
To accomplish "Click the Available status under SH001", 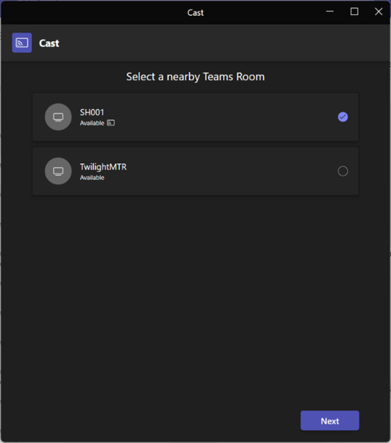I will tap(92, 124).
